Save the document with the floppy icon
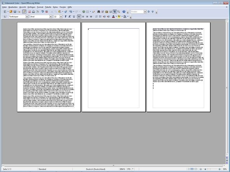This screenshot has width=230, height=172. pyautogui.click(x=15, y=12)
